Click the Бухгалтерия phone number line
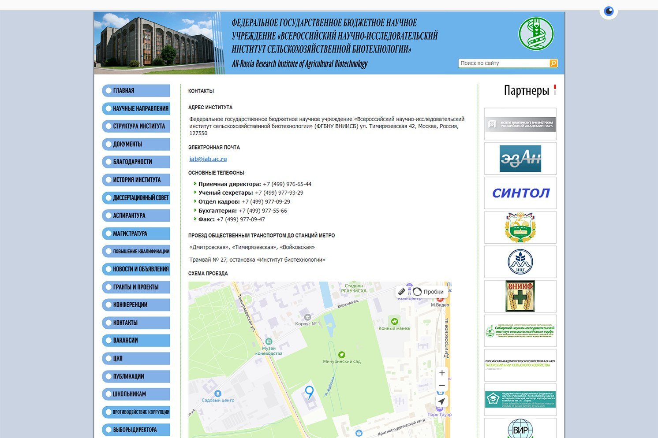This screenshot has width=658, height=438. (243, 211)
